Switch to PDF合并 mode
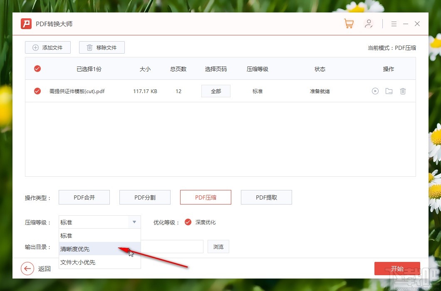This screenshot has width=441, height=291. (84, 197)
